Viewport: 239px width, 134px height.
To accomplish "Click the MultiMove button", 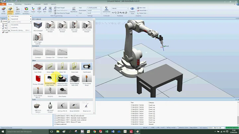I will click(74, 10).
